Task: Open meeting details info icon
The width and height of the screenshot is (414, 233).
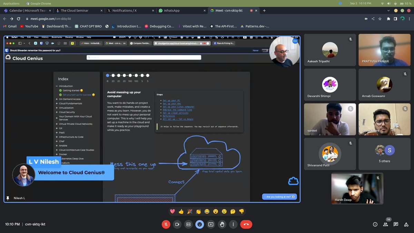Action: tap(375, 224)
